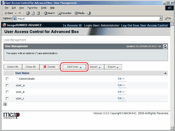The image size is (175, 131).
Task: Click the return-to-top icon below user list
Action: 5,104
